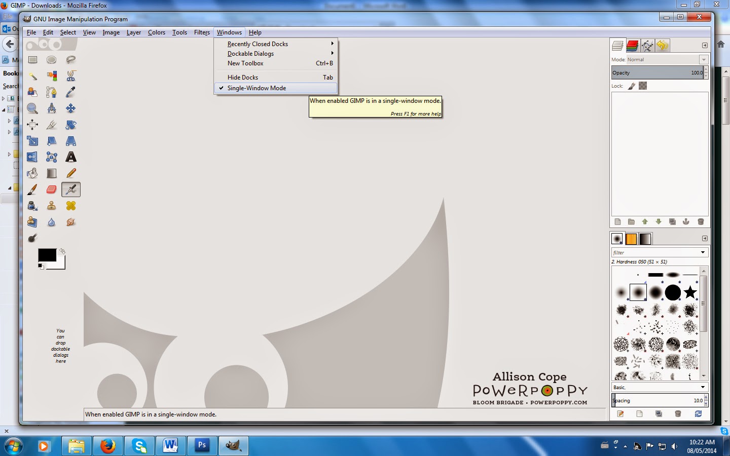Select the Heal bandage tool
The width and height of the screenshot is (730, 456).
pyautogui.click(x=71, y=206)
